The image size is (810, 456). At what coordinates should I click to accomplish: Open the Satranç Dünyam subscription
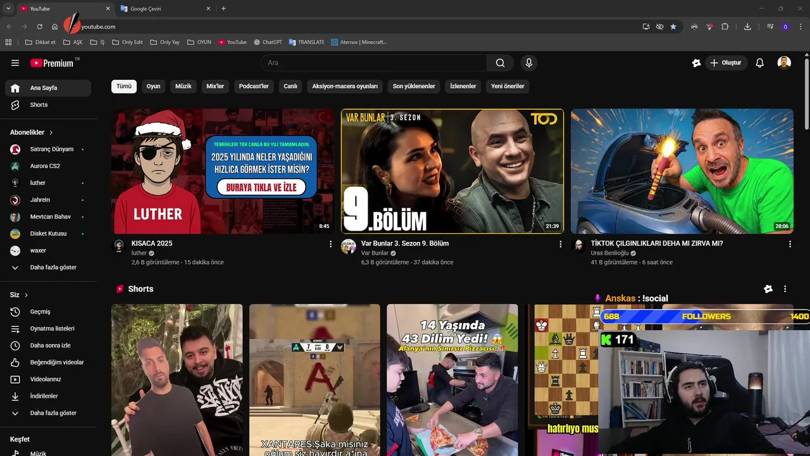(48, 149)
